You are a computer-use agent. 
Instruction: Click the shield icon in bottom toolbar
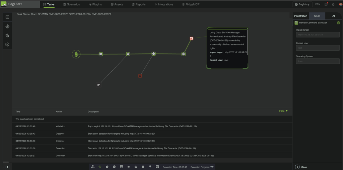[x=114, y=167]
